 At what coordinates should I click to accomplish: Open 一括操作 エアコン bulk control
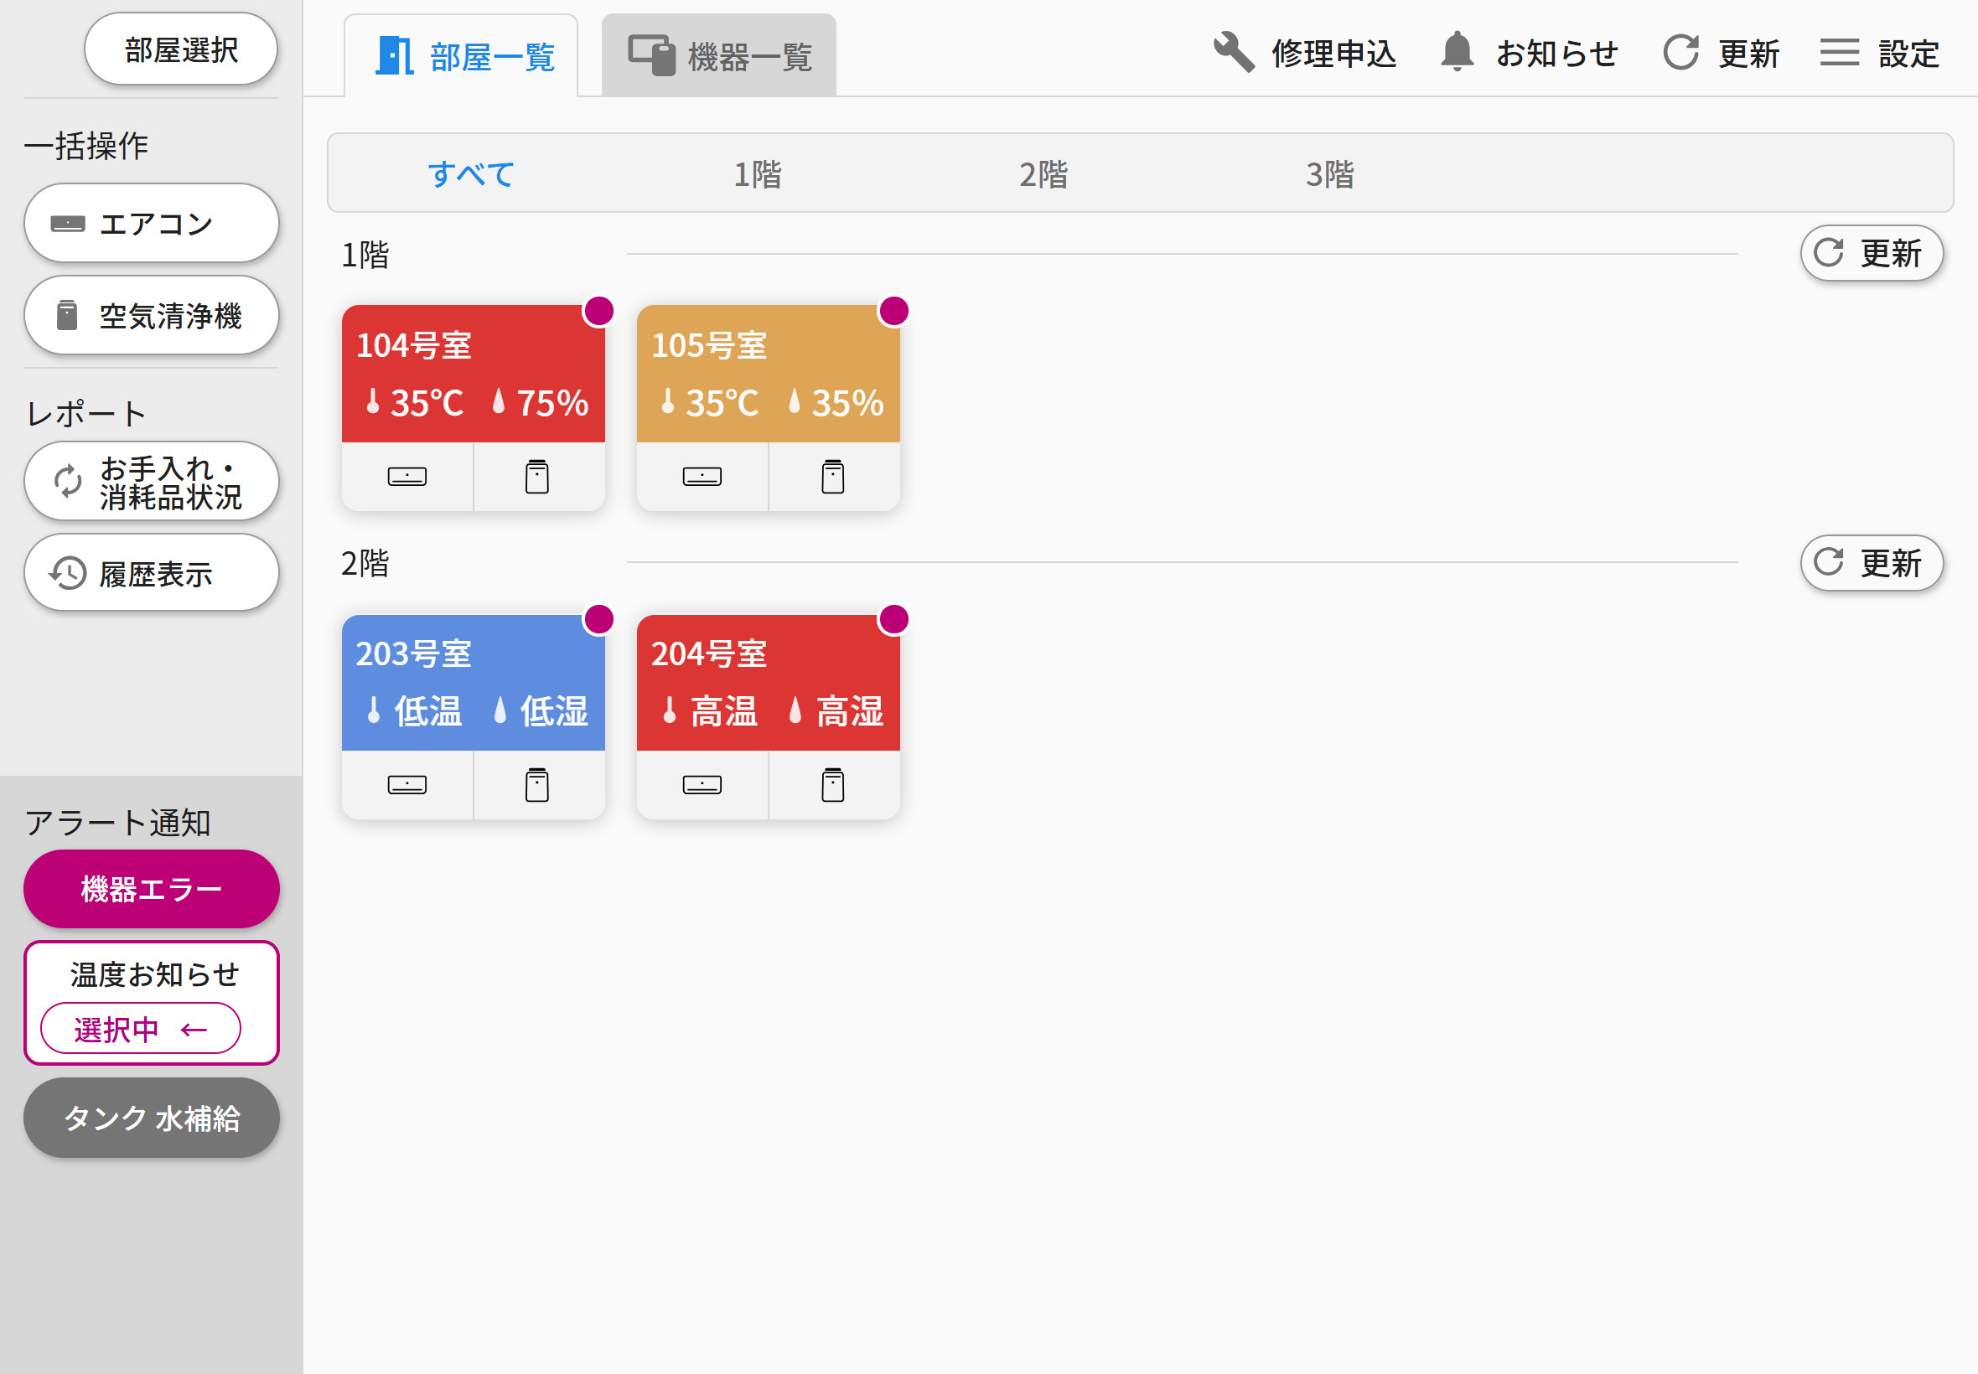click(x=152, y=223)
